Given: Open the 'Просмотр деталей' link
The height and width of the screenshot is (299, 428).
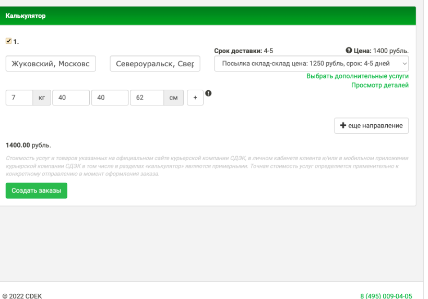Looking at the screenshot, I should coord(379,85).
